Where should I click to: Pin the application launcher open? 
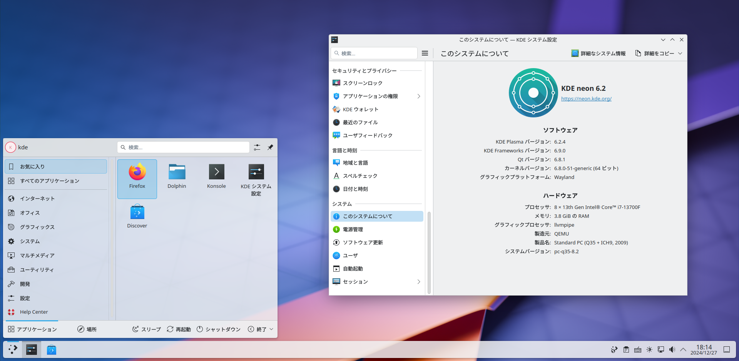(270, 147)
